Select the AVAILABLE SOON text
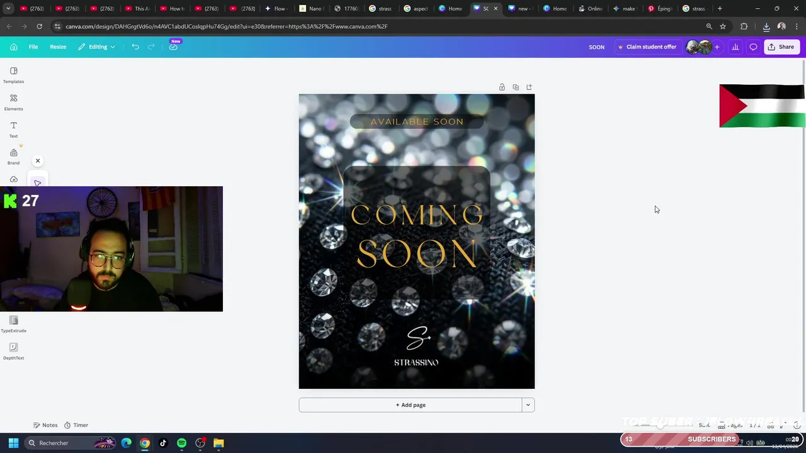The image size is (806, 453). tap(417, 121)
